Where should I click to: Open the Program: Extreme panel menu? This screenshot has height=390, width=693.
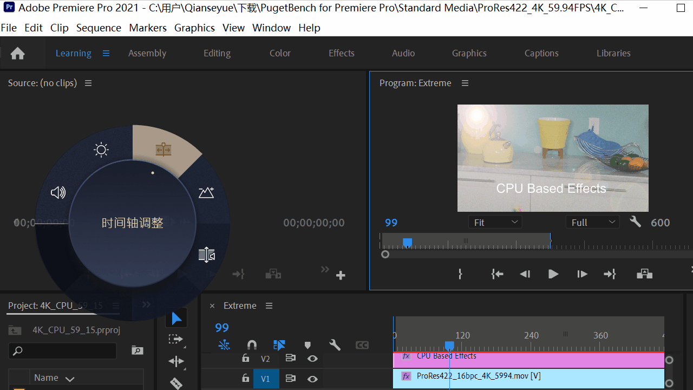(x=465, y=83)
